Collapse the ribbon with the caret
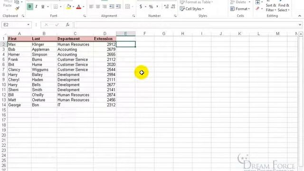 click(300, 16)
